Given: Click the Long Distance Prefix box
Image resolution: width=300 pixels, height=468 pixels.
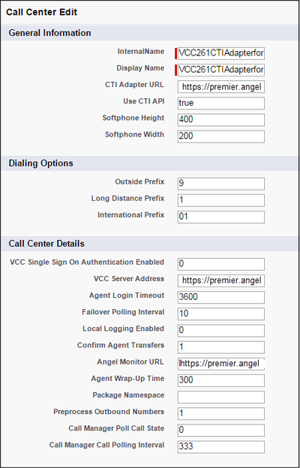Looking at the screenshot, I should click(x=221, y=200).
